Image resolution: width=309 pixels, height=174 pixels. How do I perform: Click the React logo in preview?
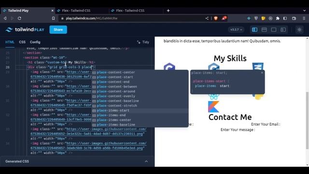(x=213, y=97)
